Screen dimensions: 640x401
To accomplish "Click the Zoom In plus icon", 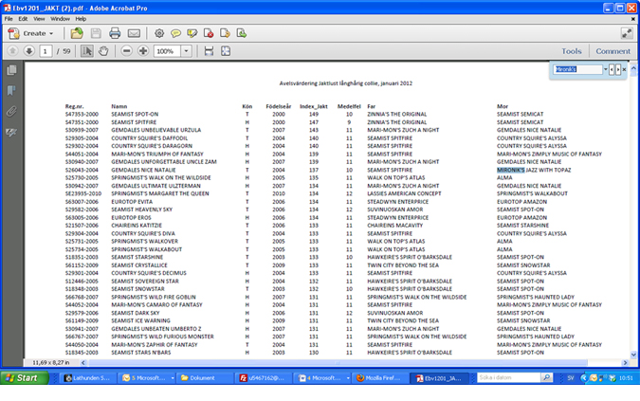I will pos(143,51).
